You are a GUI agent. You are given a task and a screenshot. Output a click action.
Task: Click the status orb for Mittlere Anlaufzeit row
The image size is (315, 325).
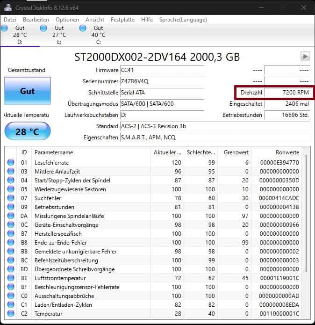coord(11,171)
